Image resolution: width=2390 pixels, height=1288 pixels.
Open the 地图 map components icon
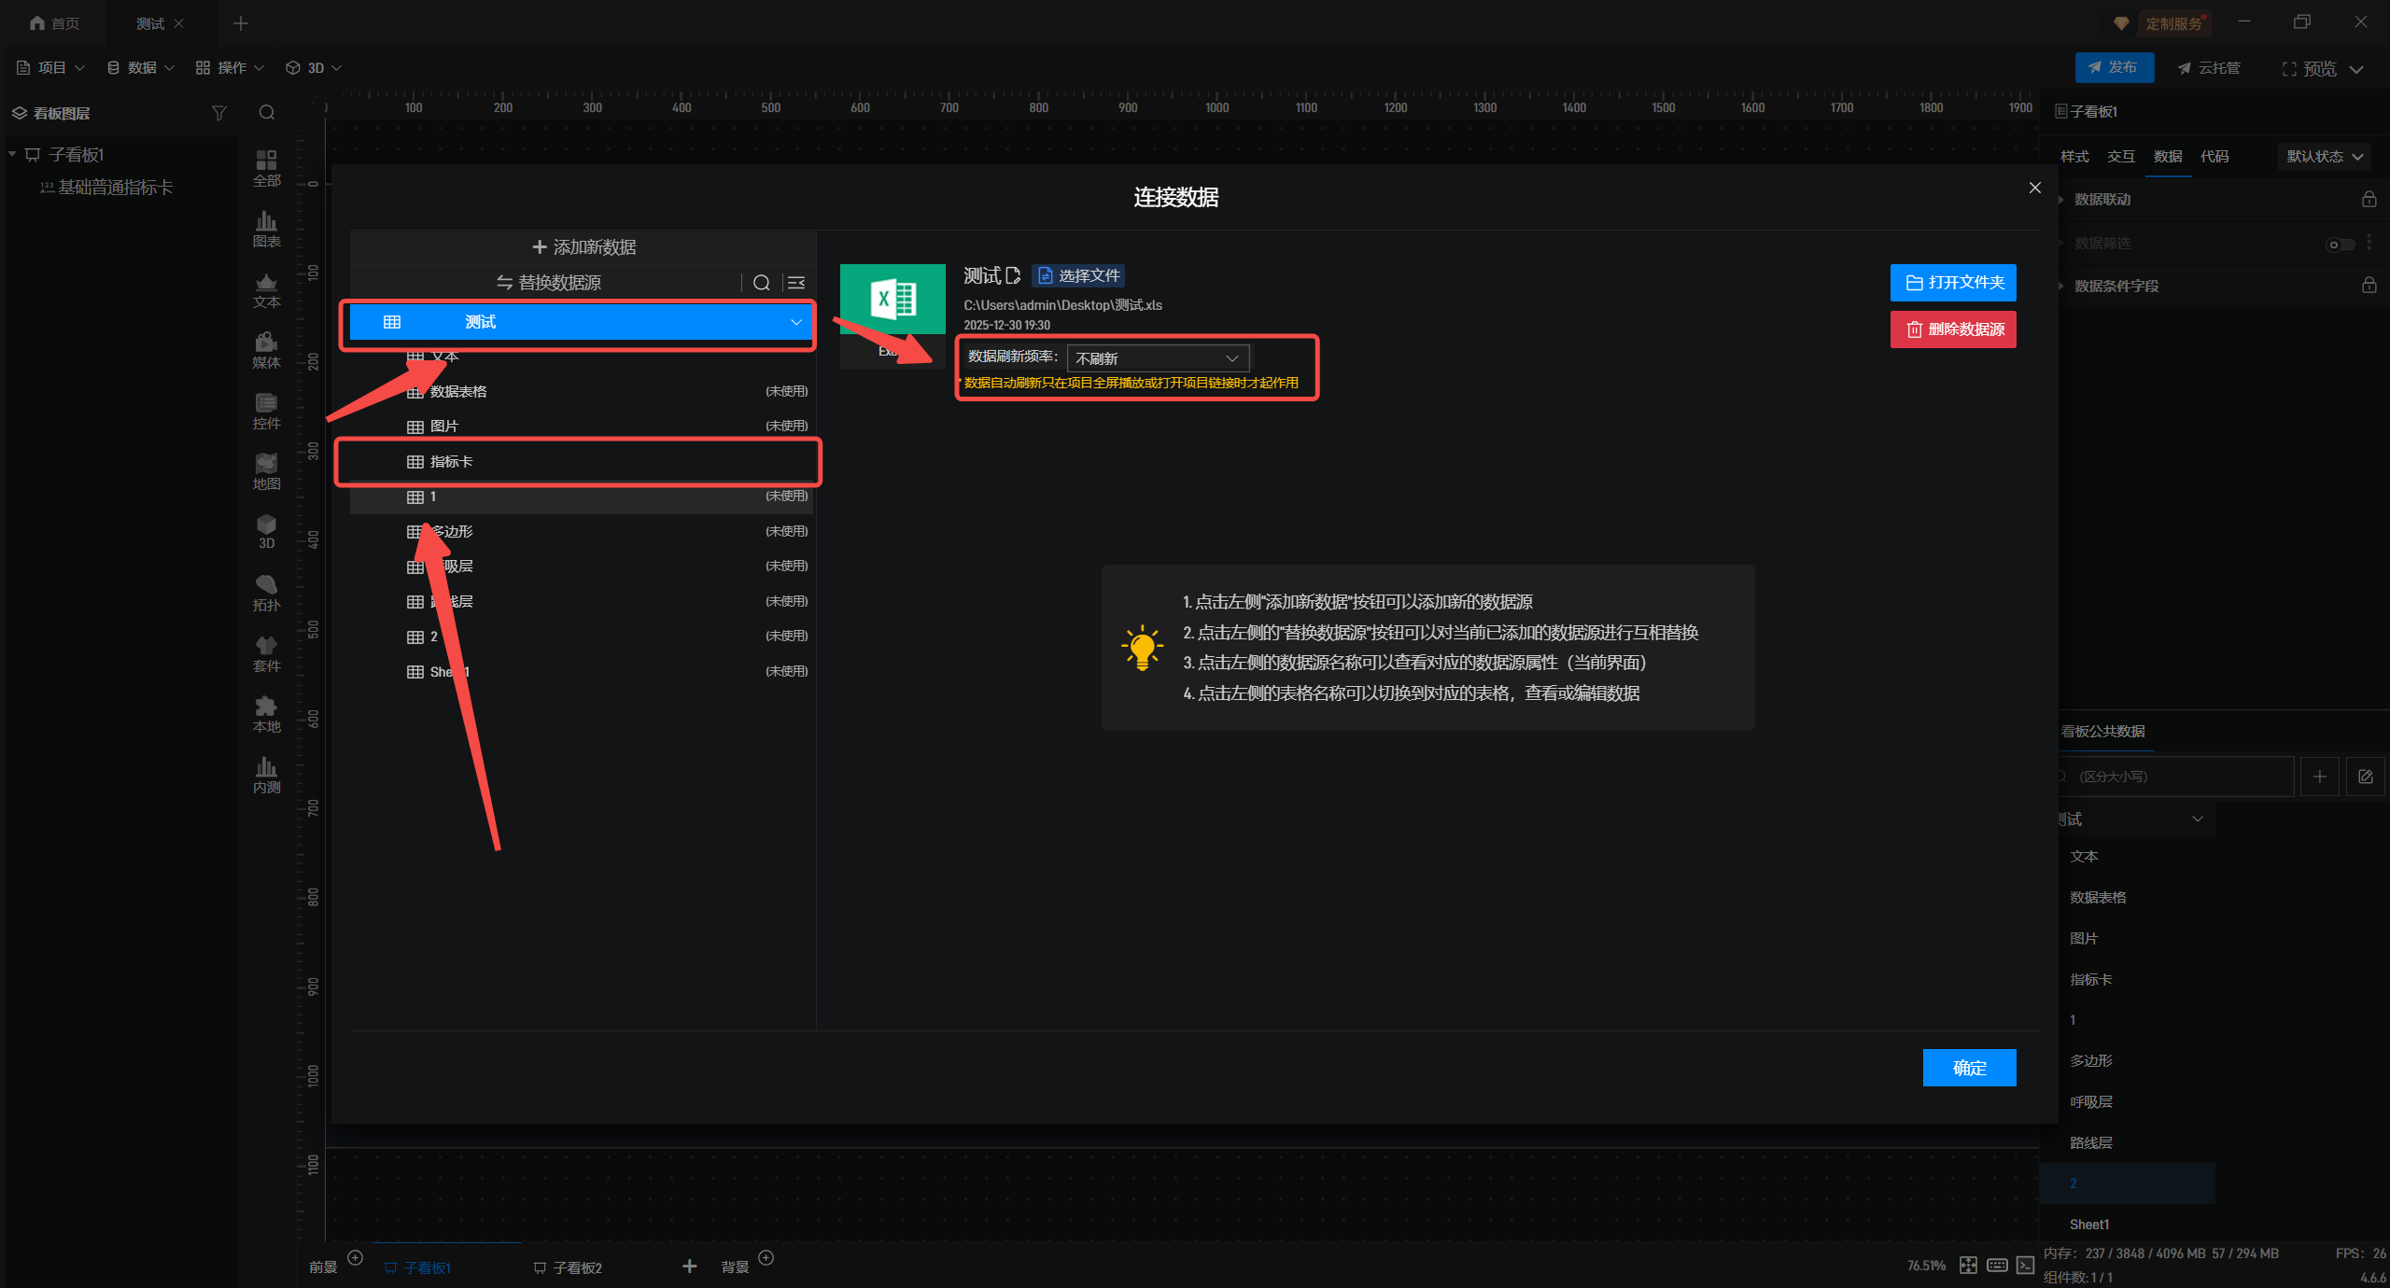[266, 471]
